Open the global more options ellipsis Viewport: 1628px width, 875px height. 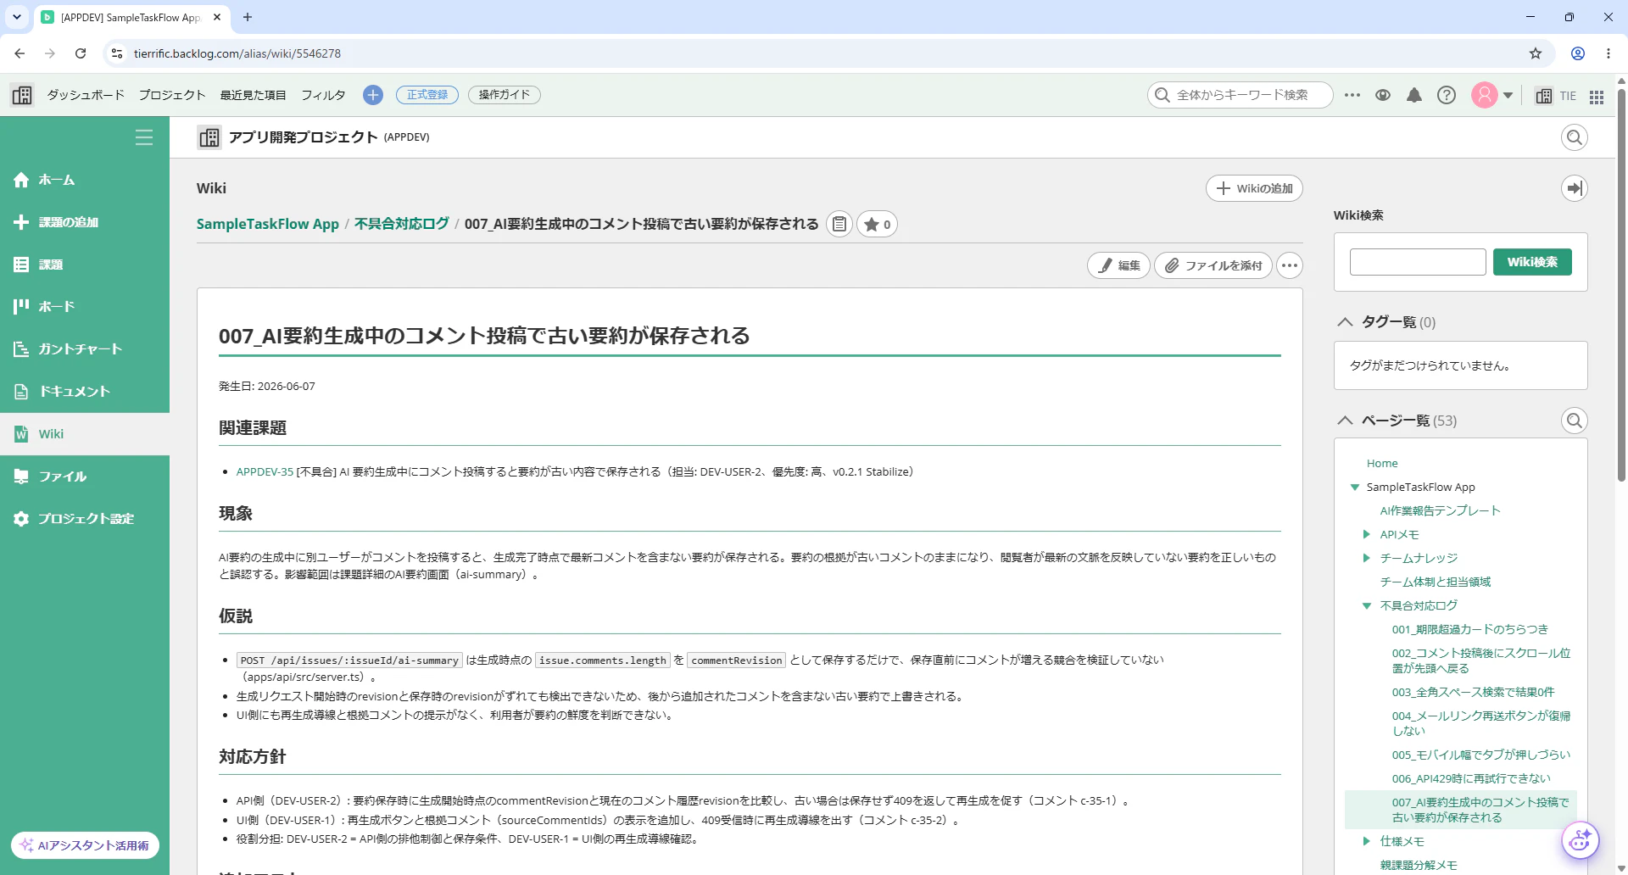[x=1352, y=95]
